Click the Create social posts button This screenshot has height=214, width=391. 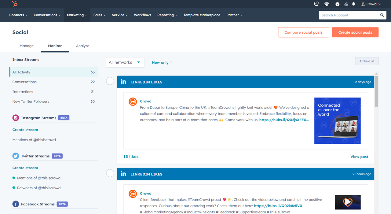coord(355,32)
